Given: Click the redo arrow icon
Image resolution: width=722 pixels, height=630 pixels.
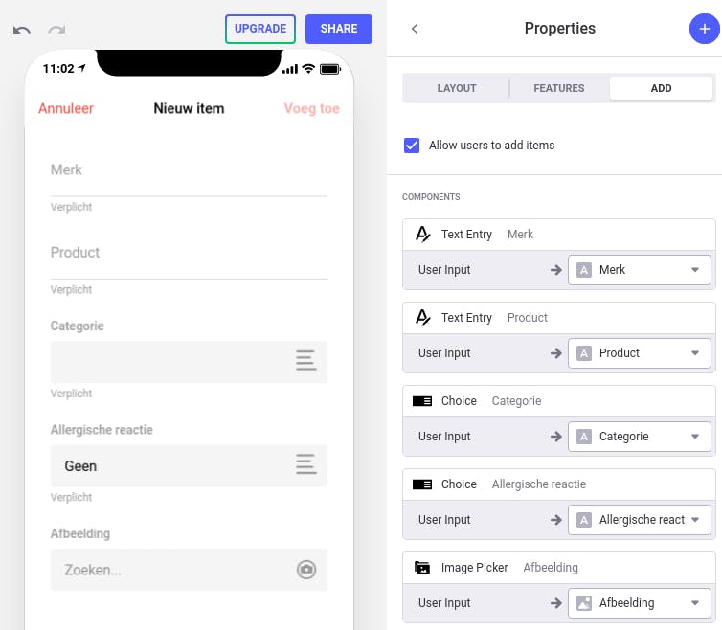Looking at the screenshot, I should [x=56, y=30].
